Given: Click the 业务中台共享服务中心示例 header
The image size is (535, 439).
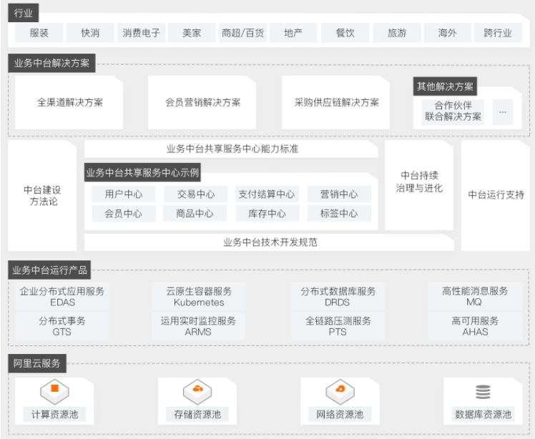Looking at the screenshot, I should coord(142,172).
